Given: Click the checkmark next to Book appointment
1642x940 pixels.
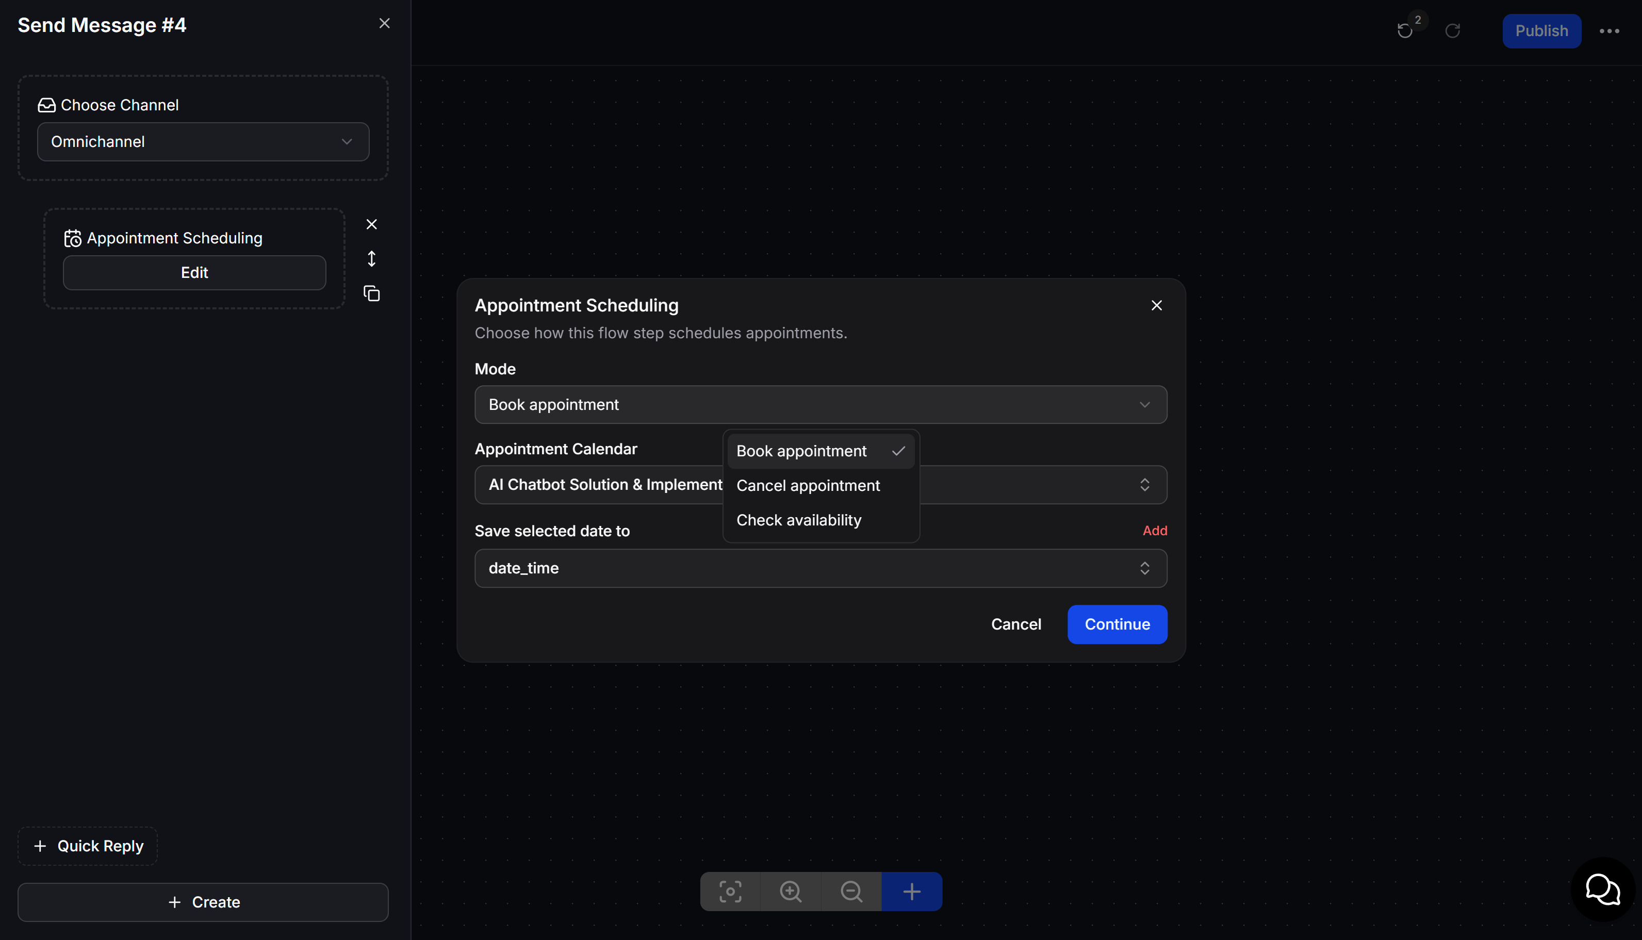Looking at the screenshot, I should pyautogui.click(x=898, y=451).
